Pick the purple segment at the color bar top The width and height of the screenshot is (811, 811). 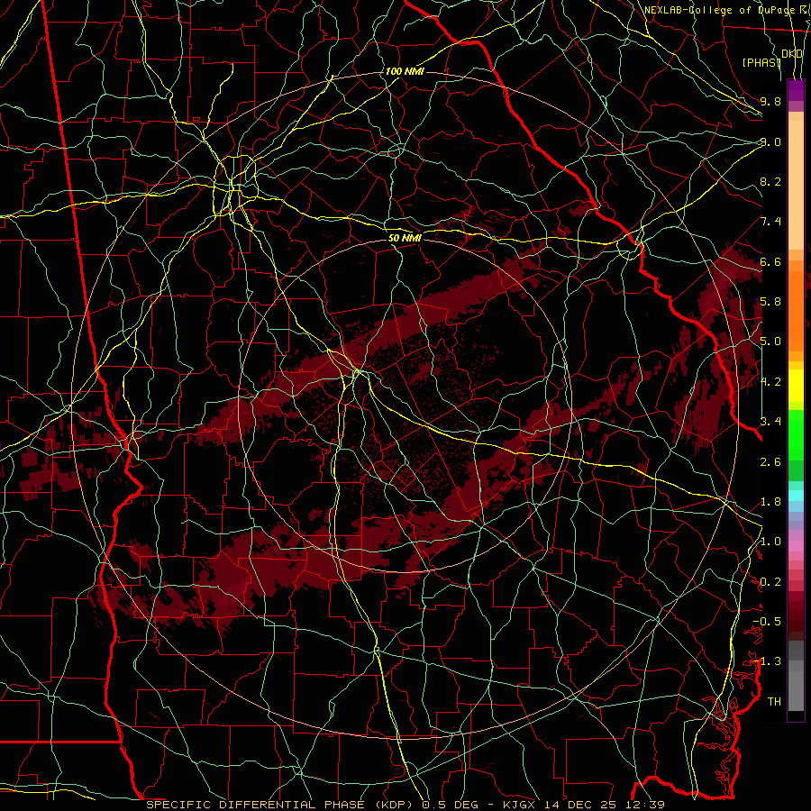coord(796,90)
